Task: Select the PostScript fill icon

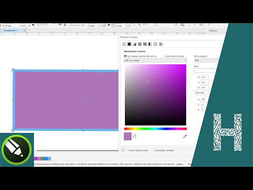Action: [x=161, y=44]
